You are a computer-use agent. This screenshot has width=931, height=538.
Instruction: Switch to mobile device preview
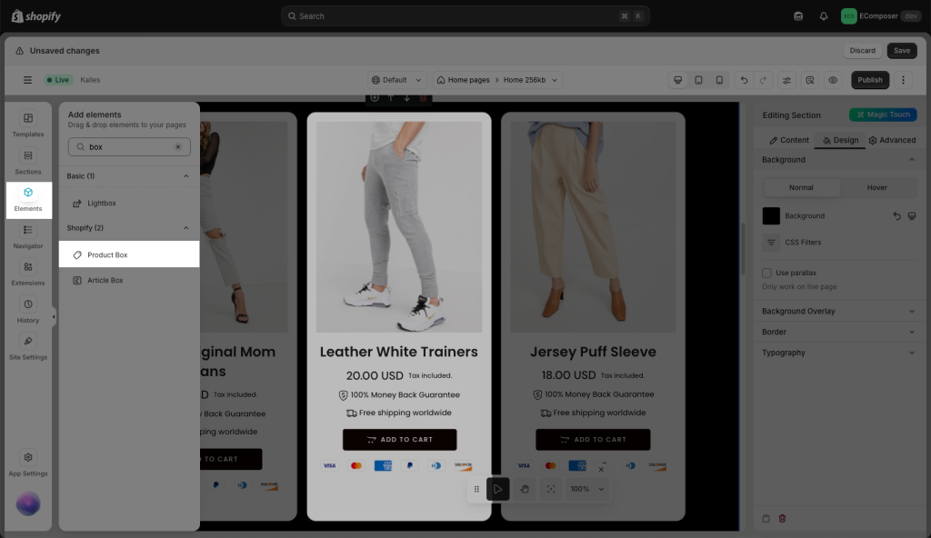(x=719, y=80)
